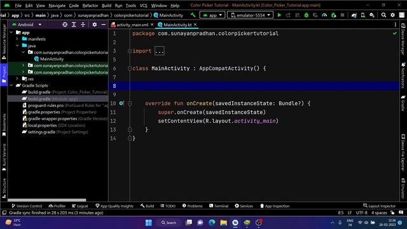Sync project with Gradle files elephant icon
This screenshot has height=229, width=407.
tap(354, 15)
